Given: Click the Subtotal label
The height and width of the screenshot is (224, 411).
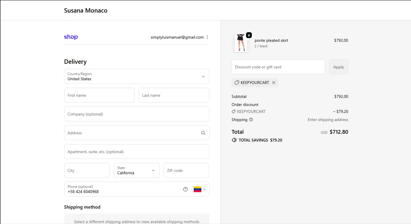Looking at the screenshot, I should 239,97.
